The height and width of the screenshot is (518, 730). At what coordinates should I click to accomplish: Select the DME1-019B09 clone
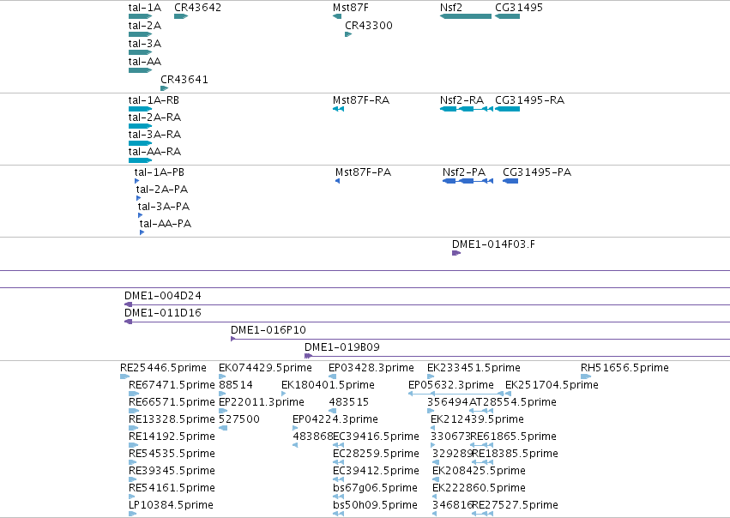517,356
